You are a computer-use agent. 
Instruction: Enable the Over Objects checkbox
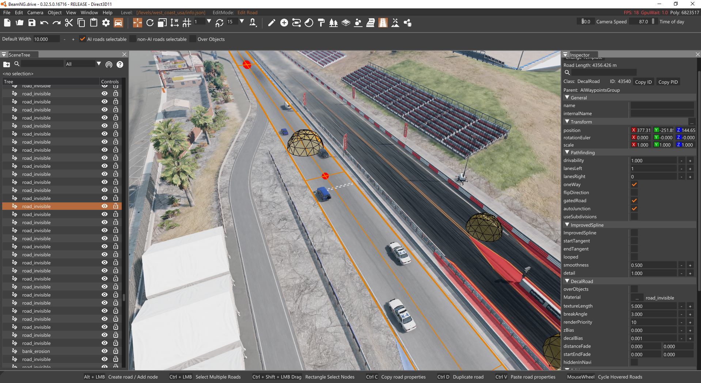[193, 39]
